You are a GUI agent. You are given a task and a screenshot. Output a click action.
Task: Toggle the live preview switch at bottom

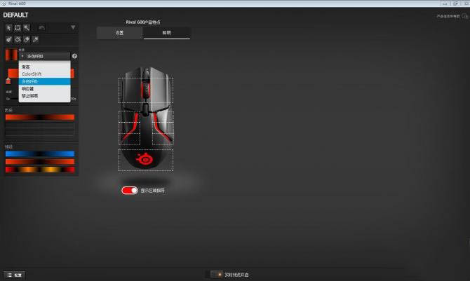(216, 274)
